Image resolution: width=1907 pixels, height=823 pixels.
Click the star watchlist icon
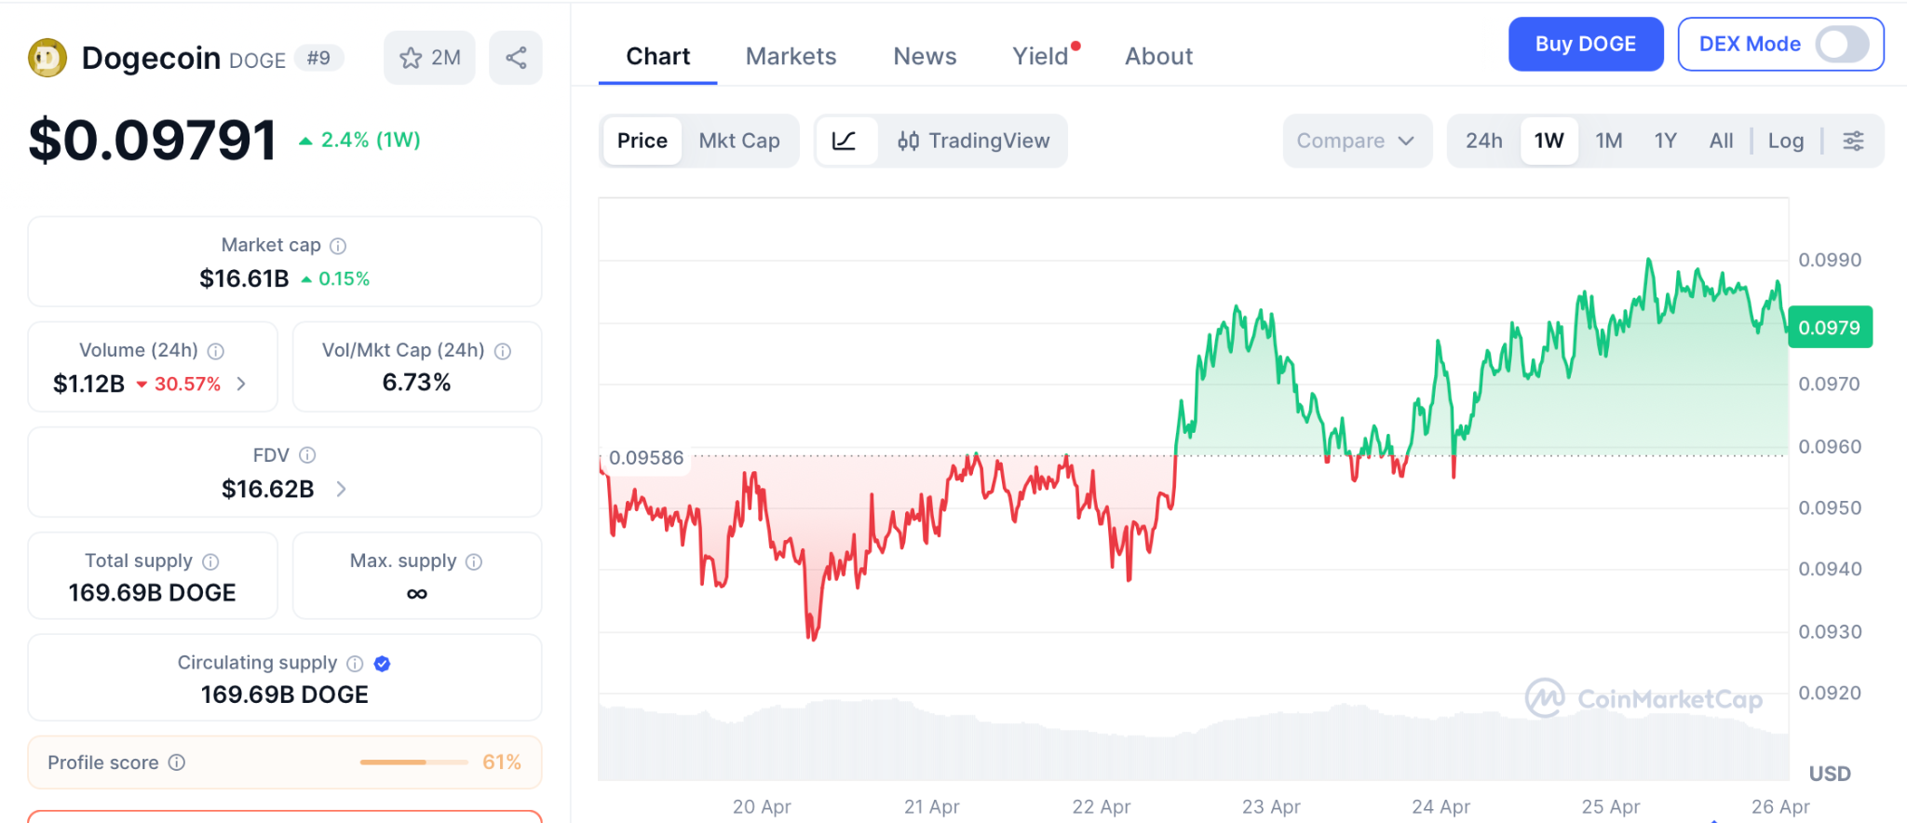click(411, 58)
